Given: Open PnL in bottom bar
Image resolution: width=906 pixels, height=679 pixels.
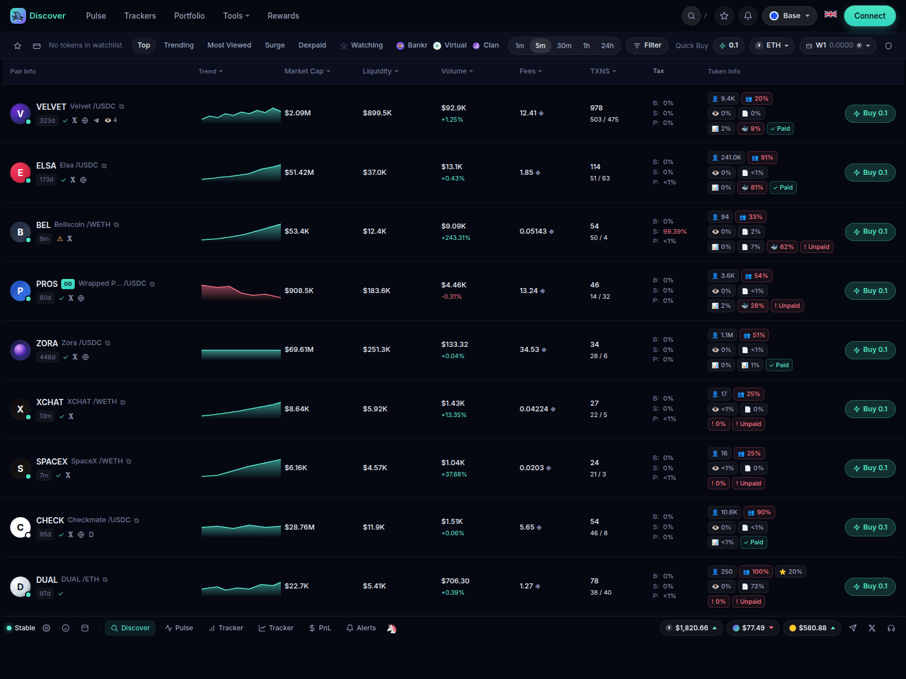Looking at the screenshot, I should 320,628.
